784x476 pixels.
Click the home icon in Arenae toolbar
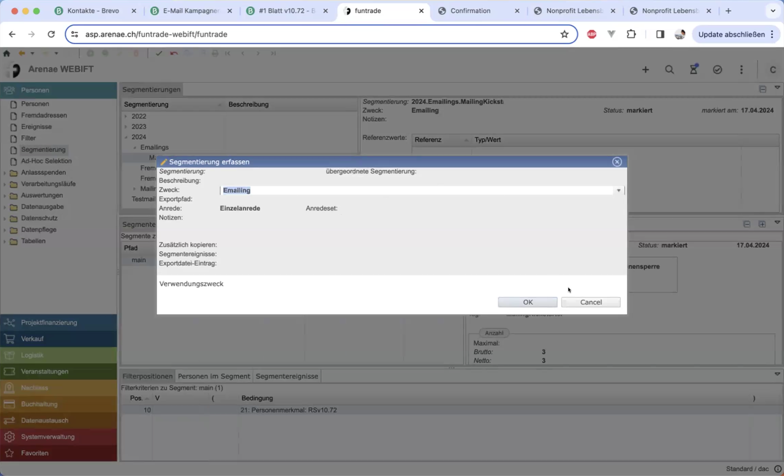(x=7, y=53)
